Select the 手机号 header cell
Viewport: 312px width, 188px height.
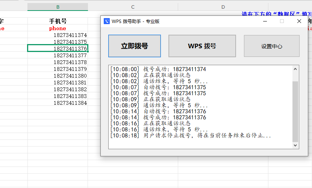coord(58,21)
